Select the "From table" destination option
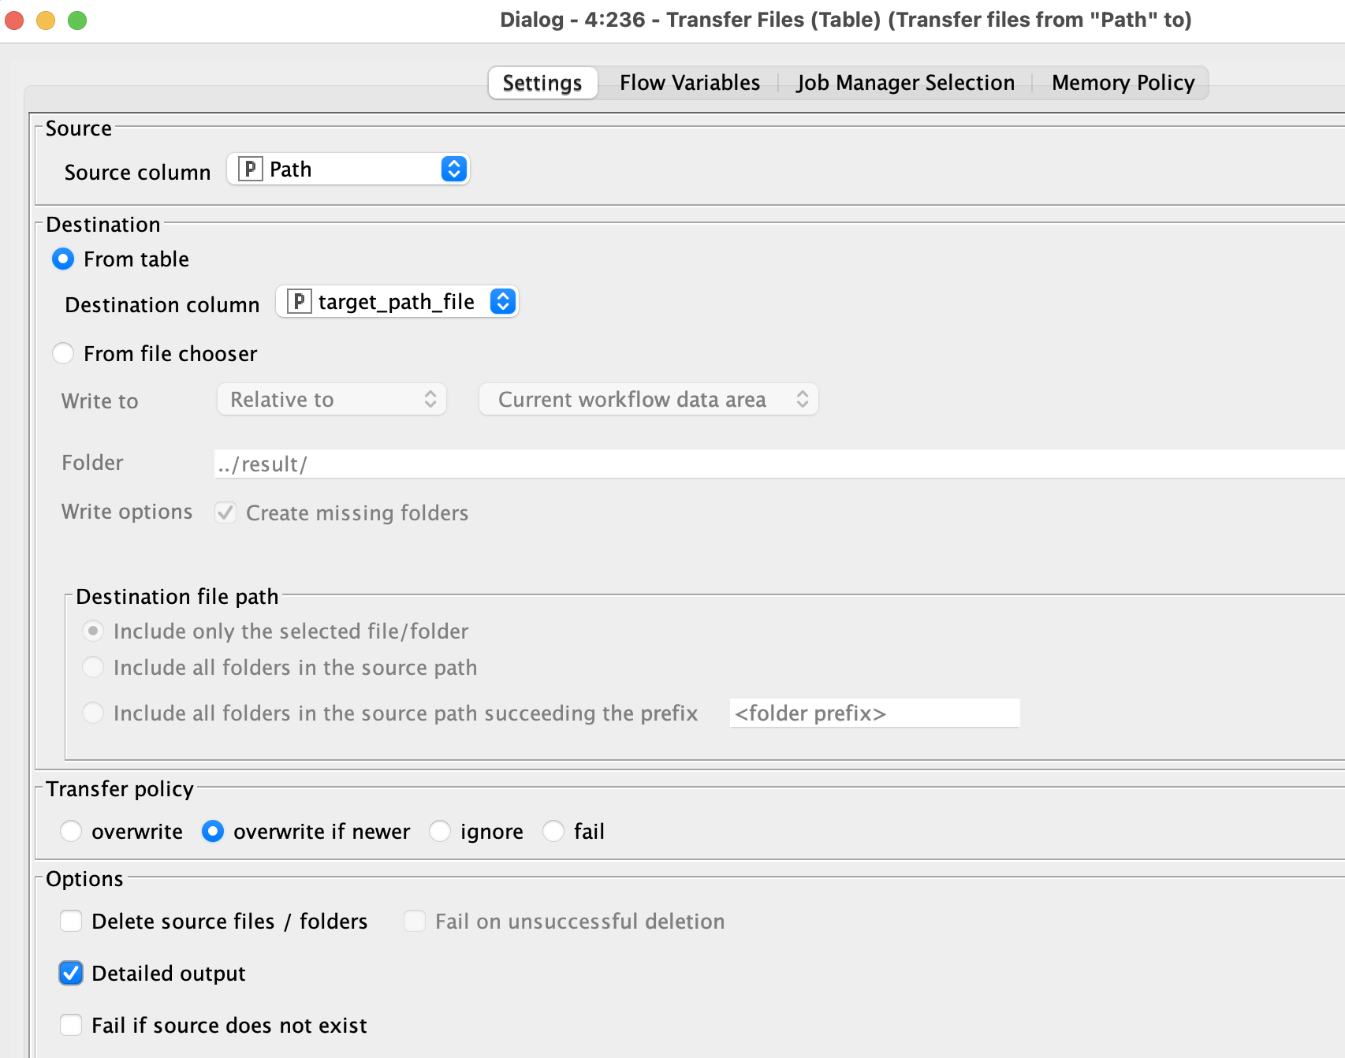Image resolution: width=1345 pixels, height=1058 pixels. click(x=63, y=259)
